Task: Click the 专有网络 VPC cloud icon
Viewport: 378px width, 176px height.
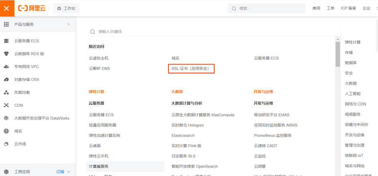Action: pos(6,67)
